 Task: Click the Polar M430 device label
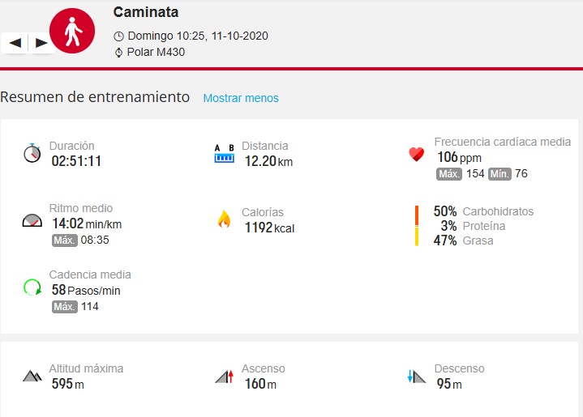click(156, 53)
